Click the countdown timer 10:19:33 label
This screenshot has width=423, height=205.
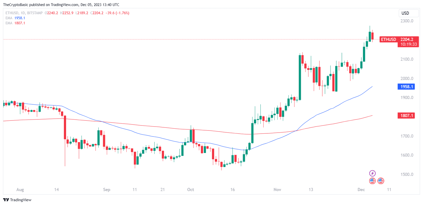point(408,44)
